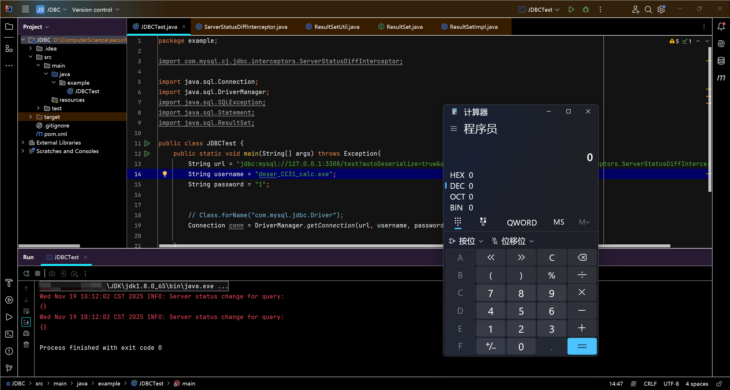Switch calculator to bit toggling keypad
Viewport: 730px width, 390px height.
point(483,222)
